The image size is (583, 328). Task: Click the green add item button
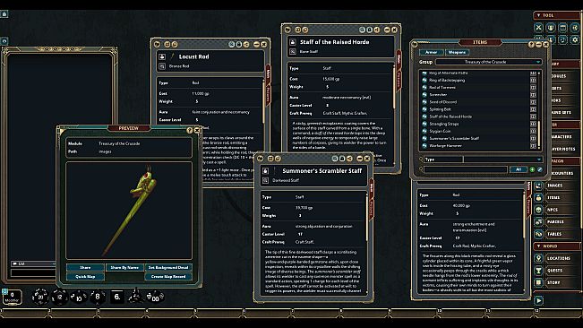[532, 169]
